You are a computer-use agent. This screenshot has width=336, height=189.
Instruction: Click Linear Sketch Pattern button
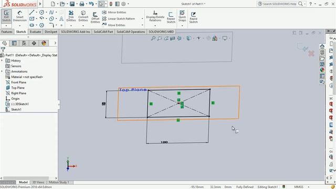[119, 19]
